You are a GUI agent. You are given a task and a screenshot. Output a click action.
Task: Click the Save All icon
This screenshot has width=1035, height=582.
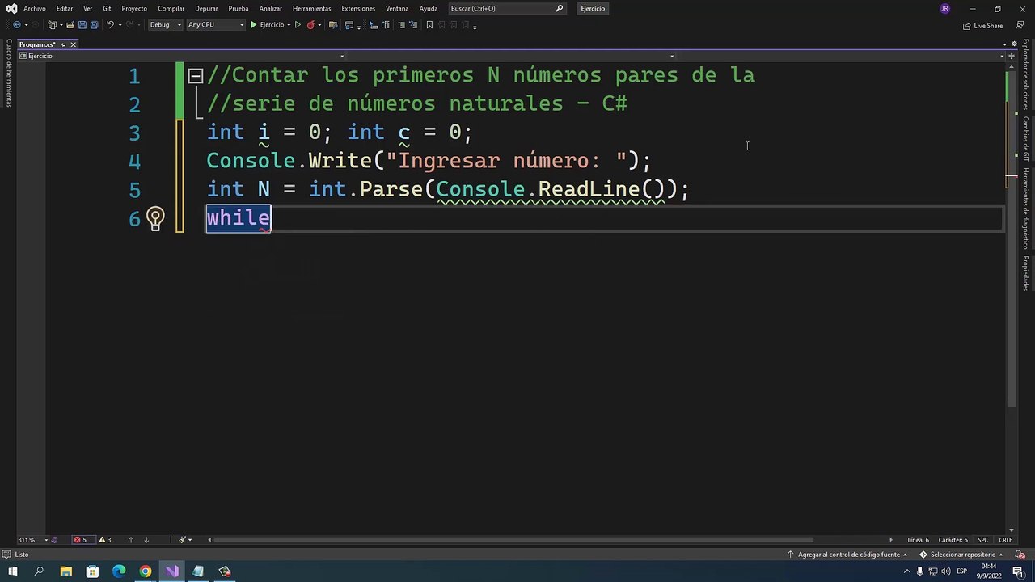coord(94,25)
